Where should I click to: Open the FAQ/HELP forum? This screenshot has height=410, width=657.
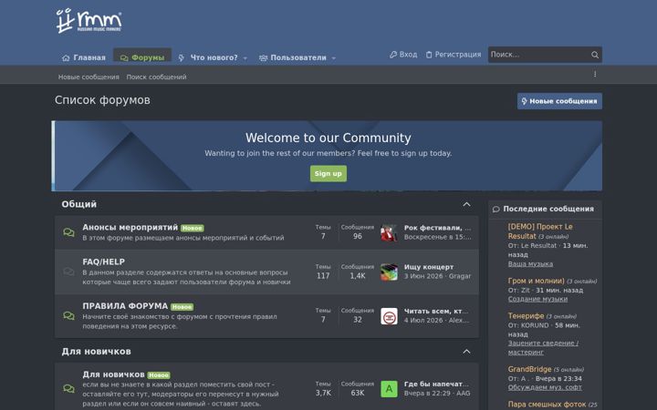tap(103, 261)
